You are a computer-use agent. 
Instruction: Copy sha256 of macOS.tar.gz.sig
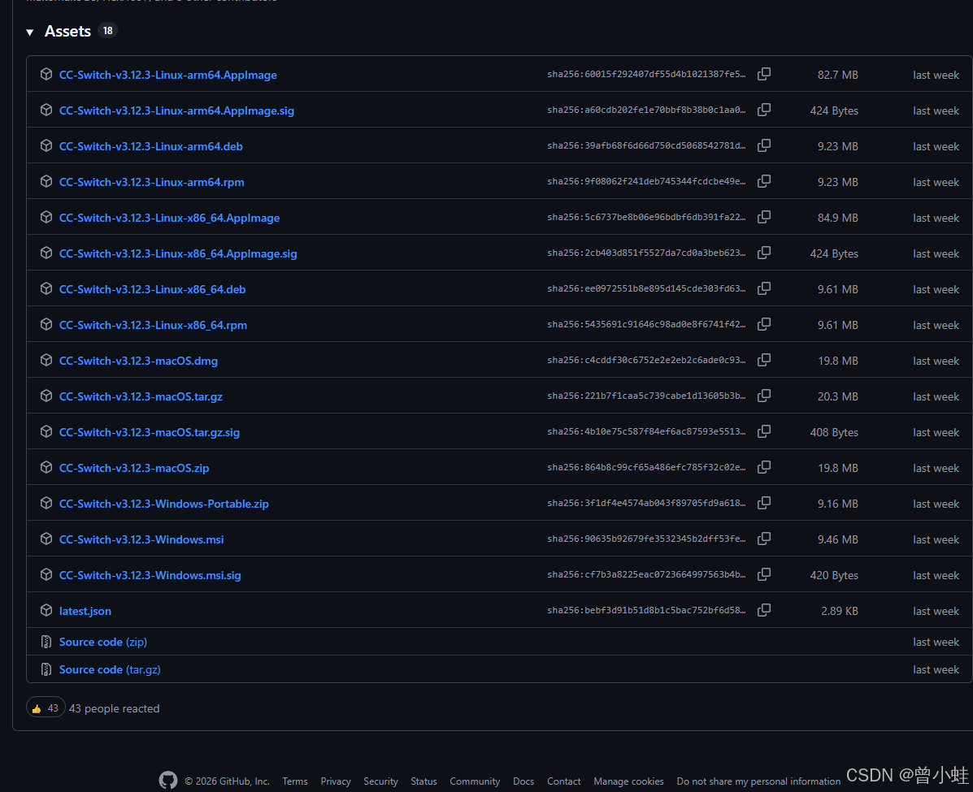(x=764, y=431)
